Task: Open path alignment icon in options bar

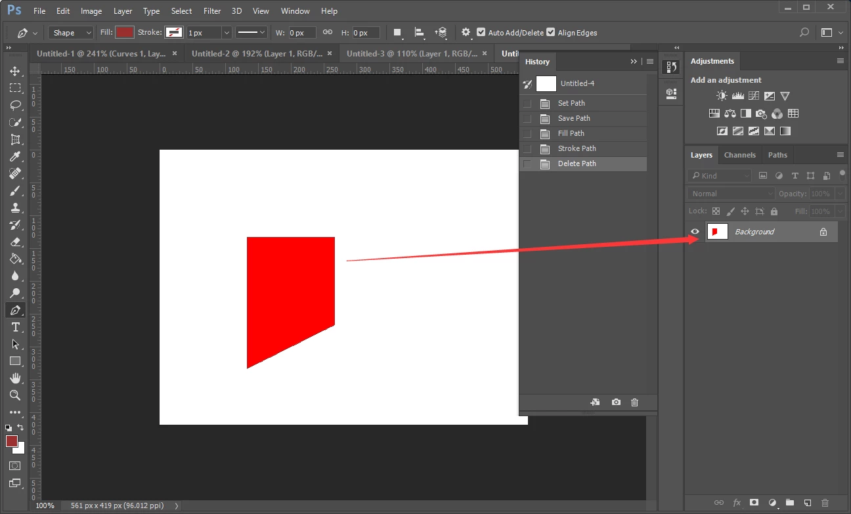Action: pyautogui.click(x=419, y=32)
